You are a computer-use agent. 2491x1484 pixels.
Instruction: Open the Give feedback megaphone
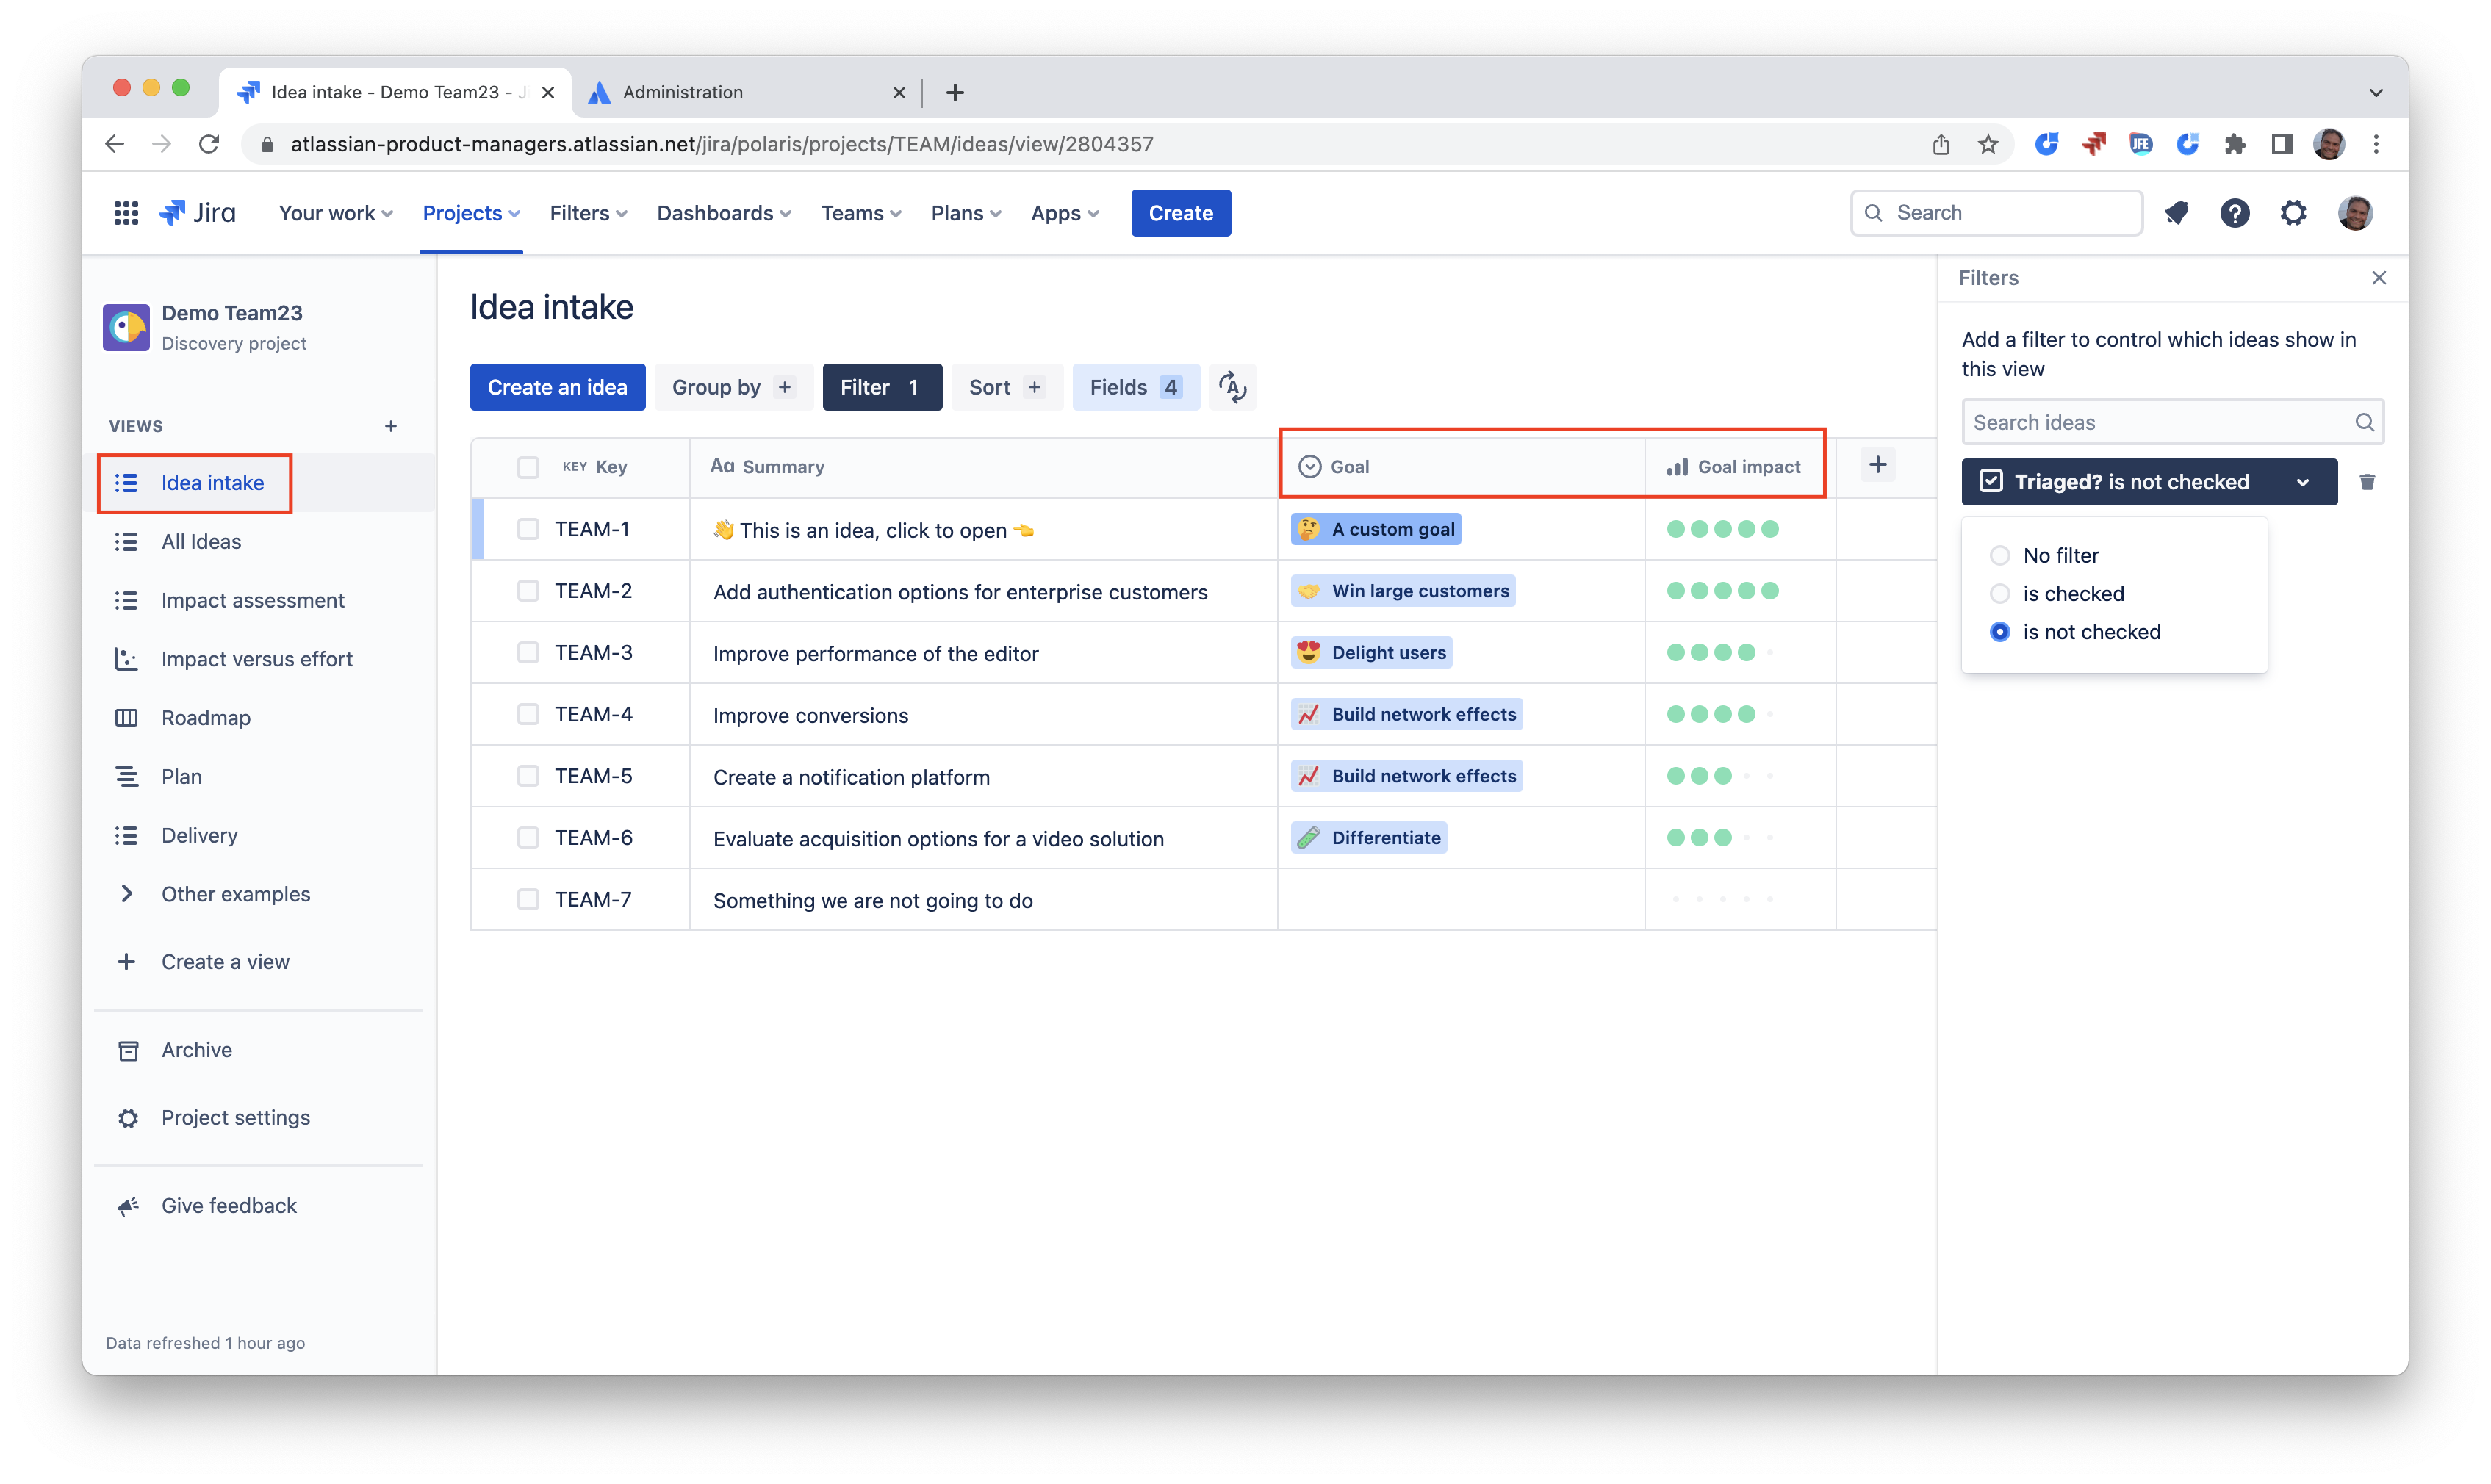pos(228,1205)
